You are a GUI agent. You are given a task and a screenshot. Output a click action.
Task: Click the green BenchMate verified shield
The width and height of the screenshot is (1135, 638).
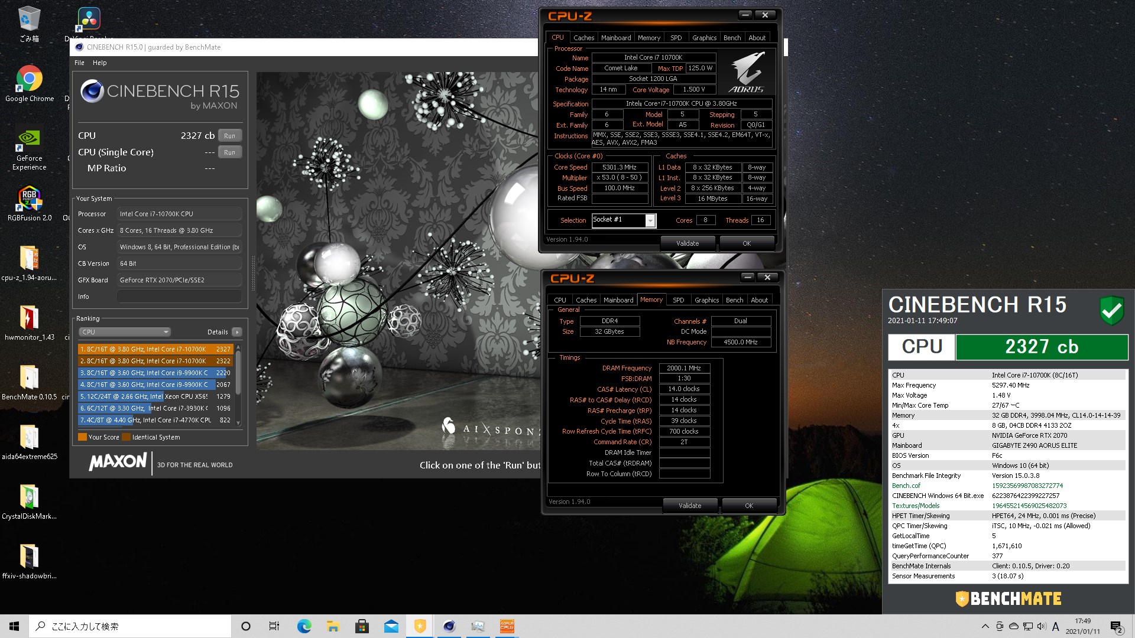(1111, 310)
